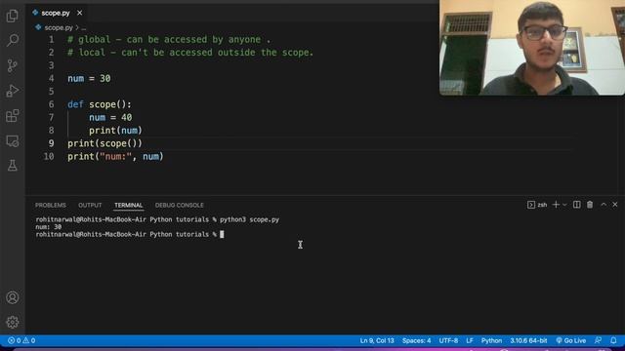Click the zsh terminal shell indicator
The image size is (625, 351).
(x=537, y=205)
